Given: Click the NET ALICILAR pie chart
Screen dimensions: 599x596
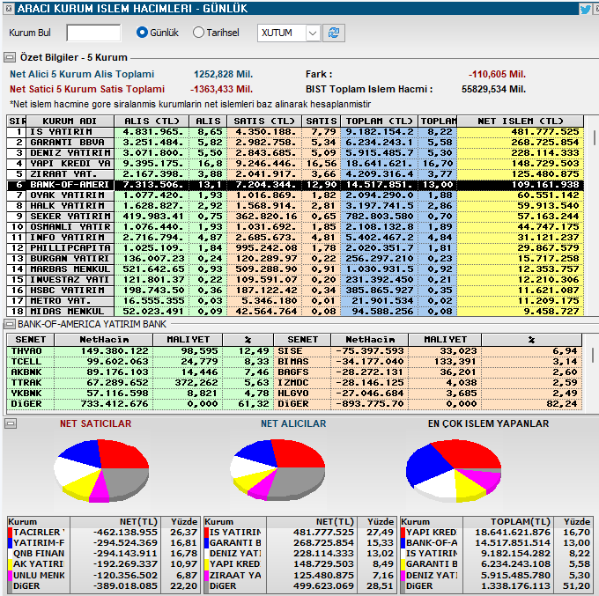Looking at the screenshot, I should 277,469.
